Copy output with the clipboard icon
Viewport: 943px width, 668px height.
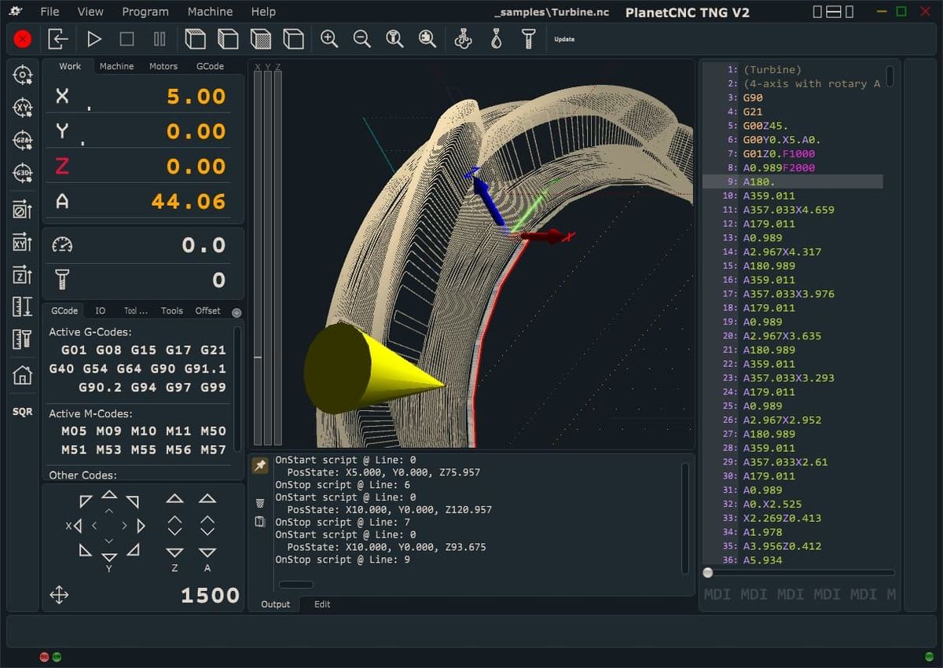click(260, 522)
